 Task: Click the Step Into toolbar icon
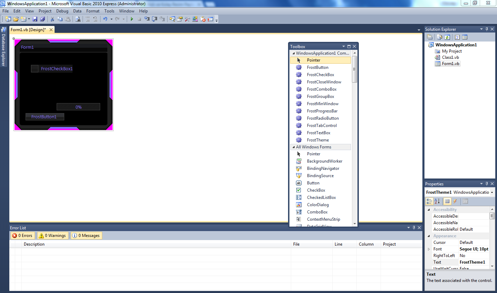147,19
